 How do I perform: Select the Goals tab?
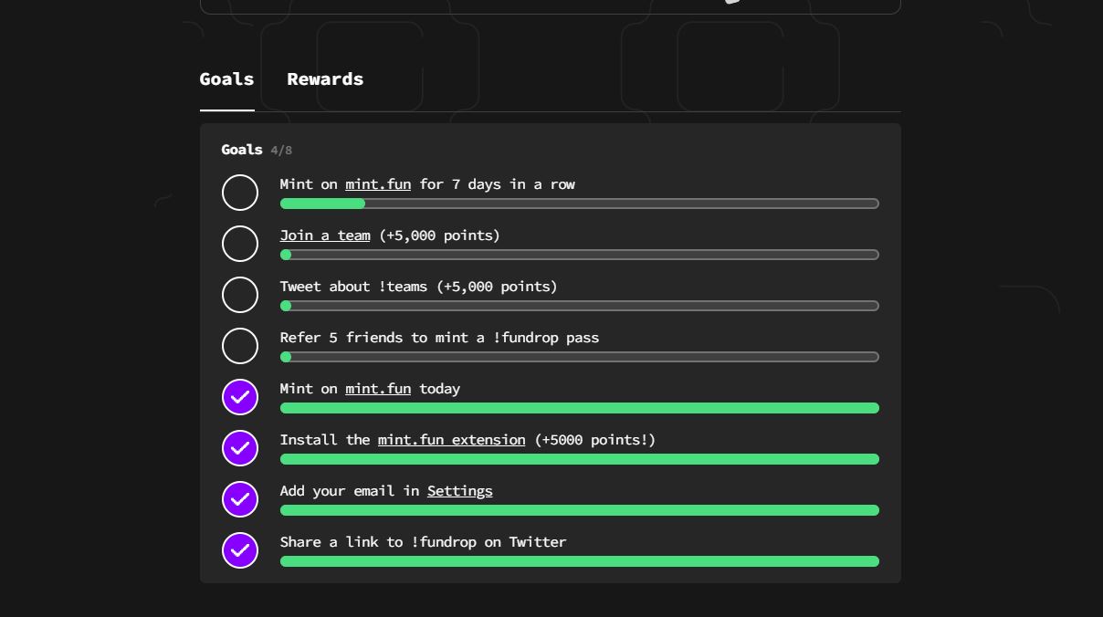(x=226, y=79)
